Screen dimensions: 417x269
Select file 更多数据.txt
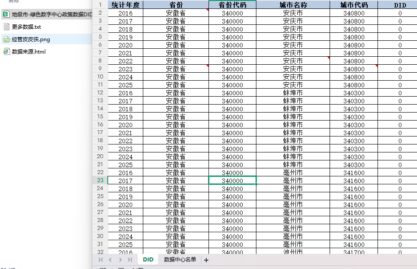[26, 27]
